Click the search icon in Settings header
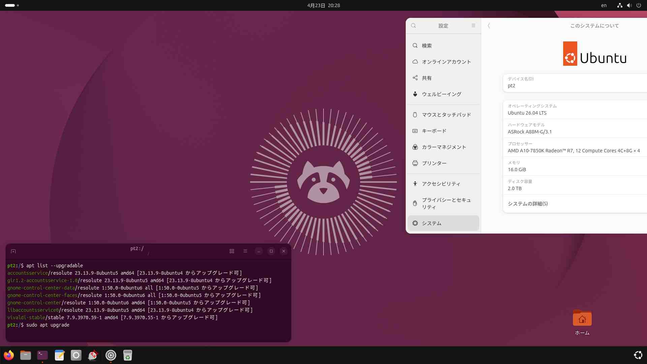The height and width of the screenshot is (364, 647). click(x=413, y=26)
